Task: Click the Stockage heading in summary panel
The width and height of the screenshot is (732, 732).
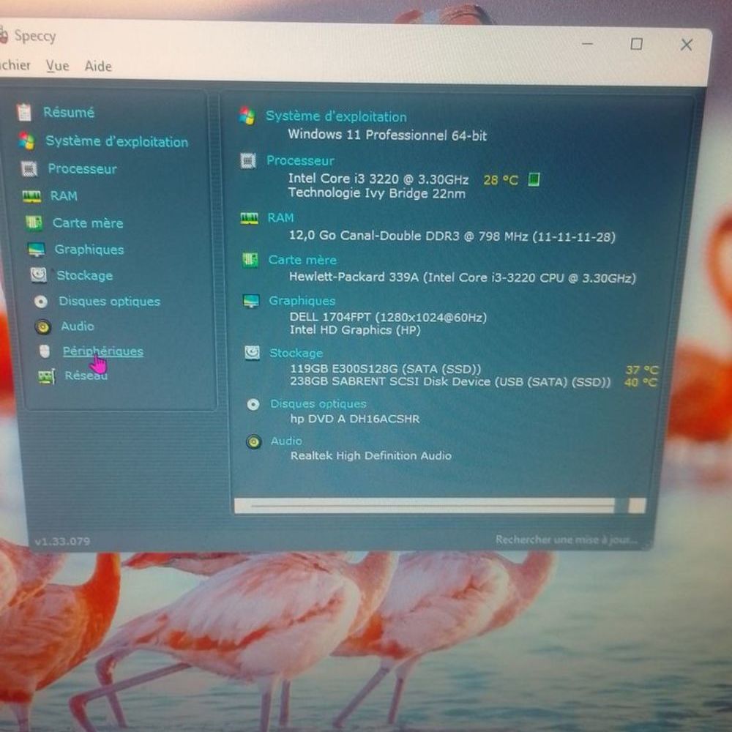Action: tap(296, 353)
